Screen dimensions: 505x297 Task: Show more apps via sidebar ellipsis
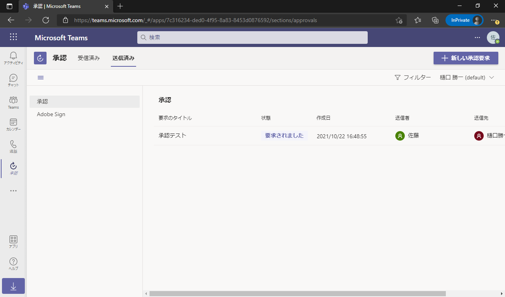coord(13,191)
